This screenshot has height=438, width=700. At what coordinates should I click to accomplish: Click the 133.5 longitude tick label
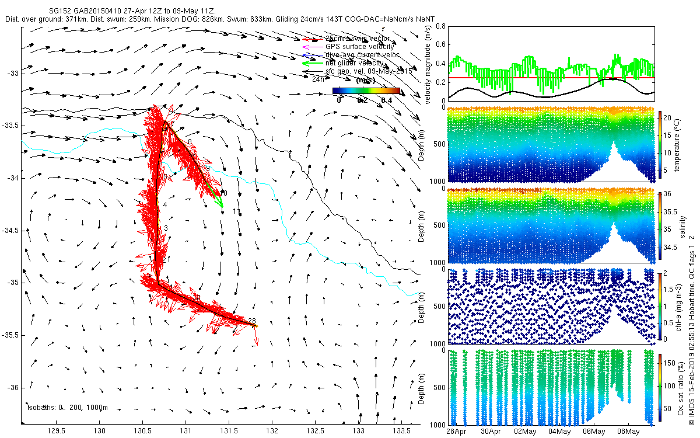[x=401, y=432]
